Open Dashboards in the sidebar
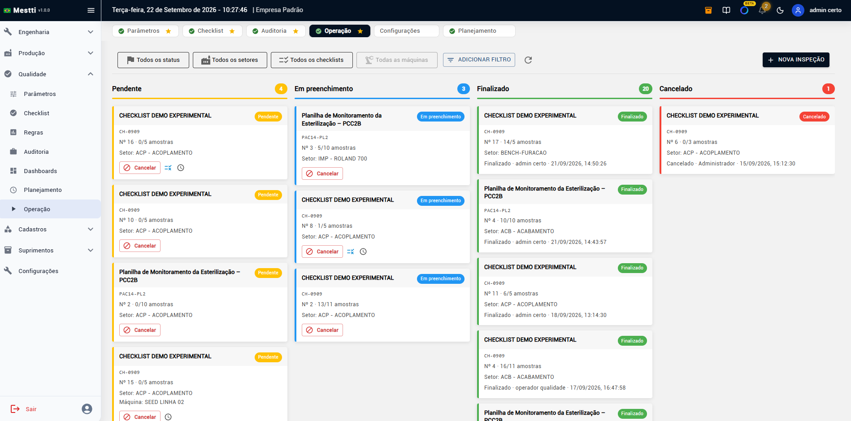851x421 pixels. [x=50, y=171]
